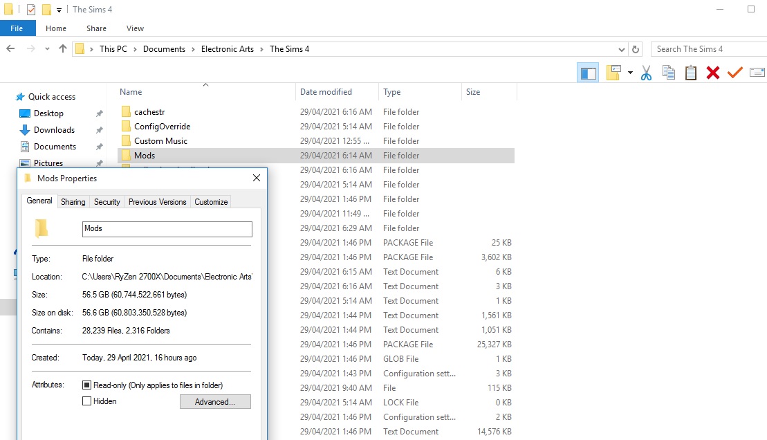Open the recent locations dropdown arrow
767x440 pixels.
click(47, 48)
